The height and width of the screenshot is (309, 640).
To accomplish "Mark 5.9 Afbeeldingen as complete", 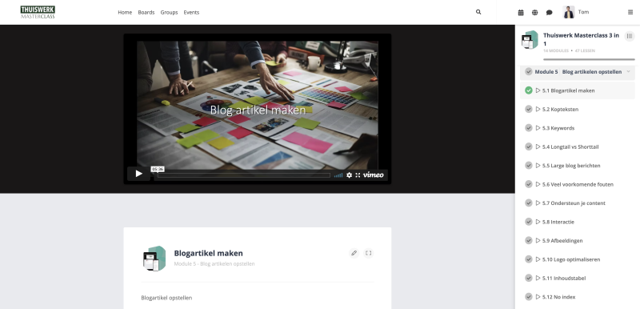I will [529, 241].
